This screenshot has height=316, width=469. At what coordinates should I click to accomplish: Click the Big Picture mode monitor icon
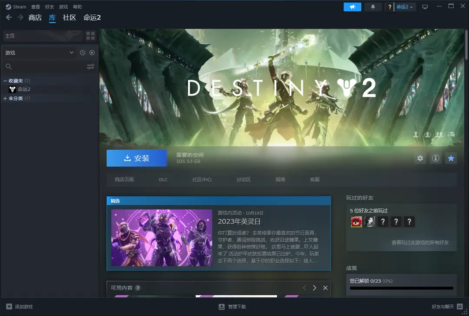(425, 7)
